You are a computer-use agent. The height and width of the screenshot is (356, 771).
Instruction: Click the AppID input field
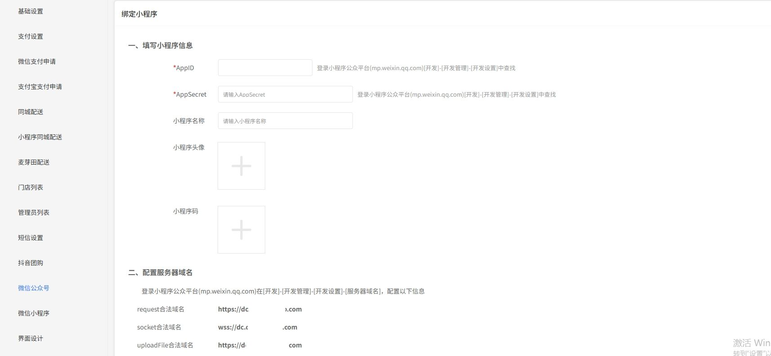pyautogui.click(x=265, y=68)
